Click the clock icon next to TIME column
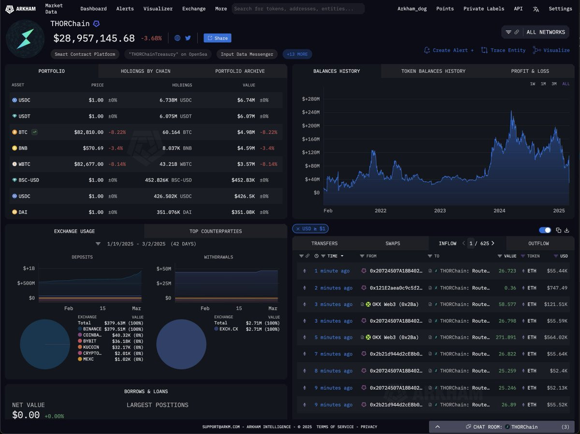 click(317, 256)
